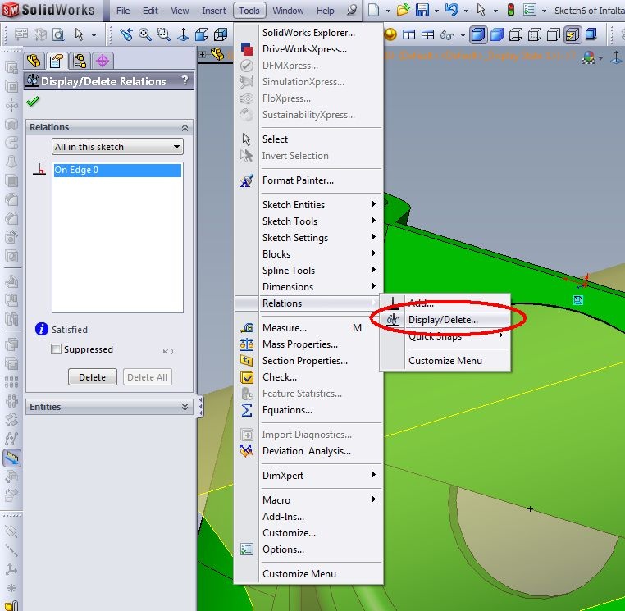Click the help question mark in Display/Delete Relations
The height and width of the screenshot is (611, 625).
[185, 80]
